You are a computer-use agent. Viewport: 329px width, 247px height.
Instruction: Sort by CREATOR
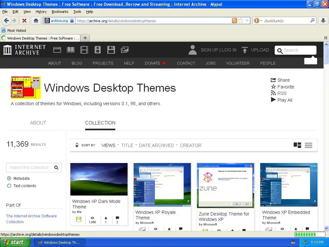191,145
